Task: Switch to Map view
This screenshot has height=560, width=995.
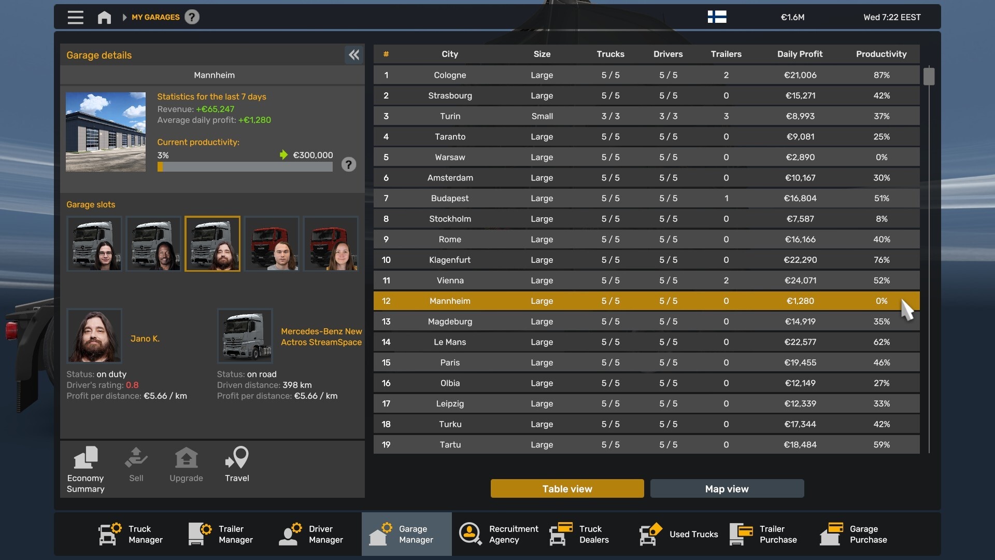Action: click(727, 488)
